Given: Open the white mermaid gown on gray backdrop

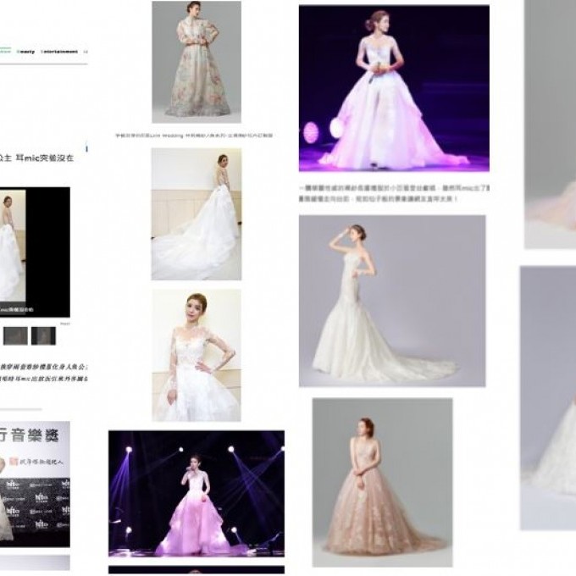Looking at the screenshot, I should (x=391, y=301).
